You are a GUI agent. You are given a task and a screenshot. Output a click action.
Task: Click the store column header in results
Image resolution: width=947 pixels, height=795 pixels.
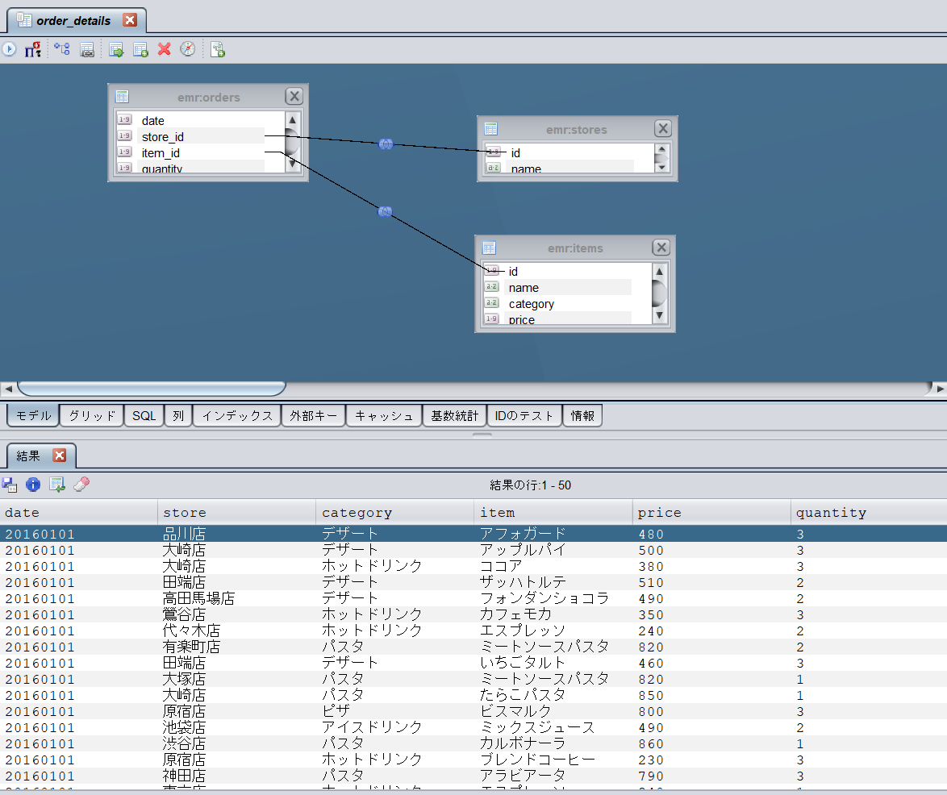237,513
